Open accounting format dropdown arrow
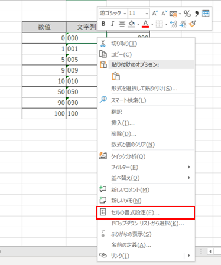The width and height of the screenshot is (221, 265). pyautogui.click(x=180, y=14)
